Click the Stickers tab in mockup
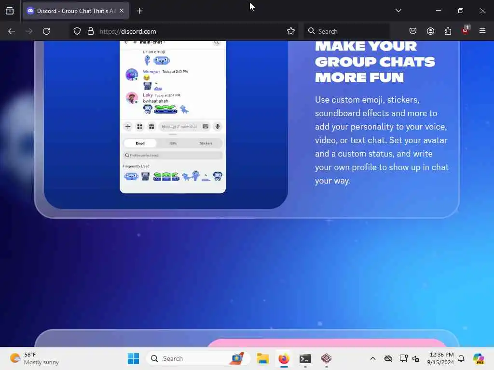 pos(206,144)
